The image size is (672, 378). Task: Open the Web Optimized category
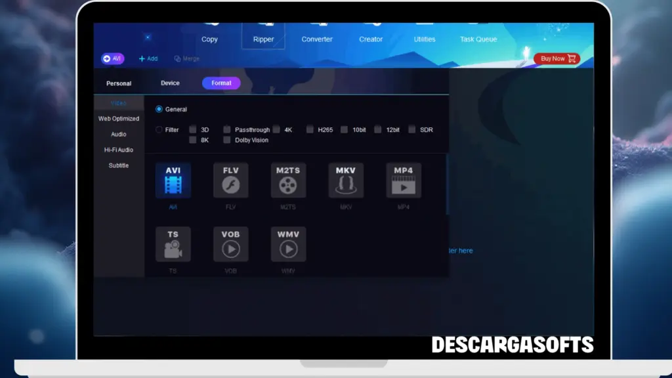point(119,118)
